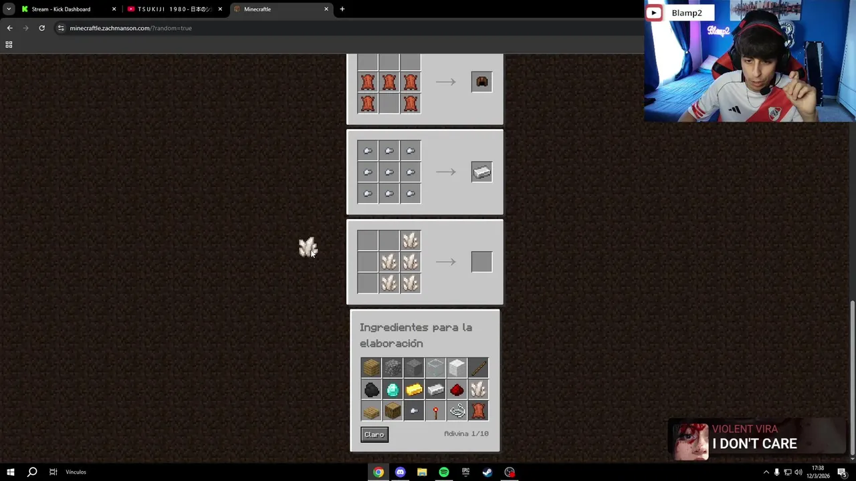
Task: Click the microphone tray icon
Action: (x=776, y=472)
